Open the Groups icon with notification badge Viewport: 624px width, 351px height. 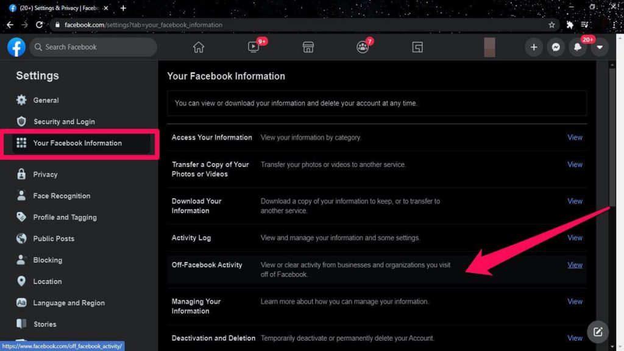[x=363, y=47]
